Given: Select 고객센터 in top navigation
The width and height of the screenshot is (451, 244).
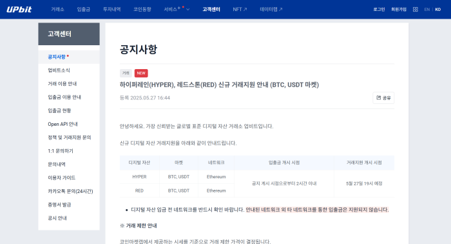Looking at the screenshot, I should [x=211, y=9].
